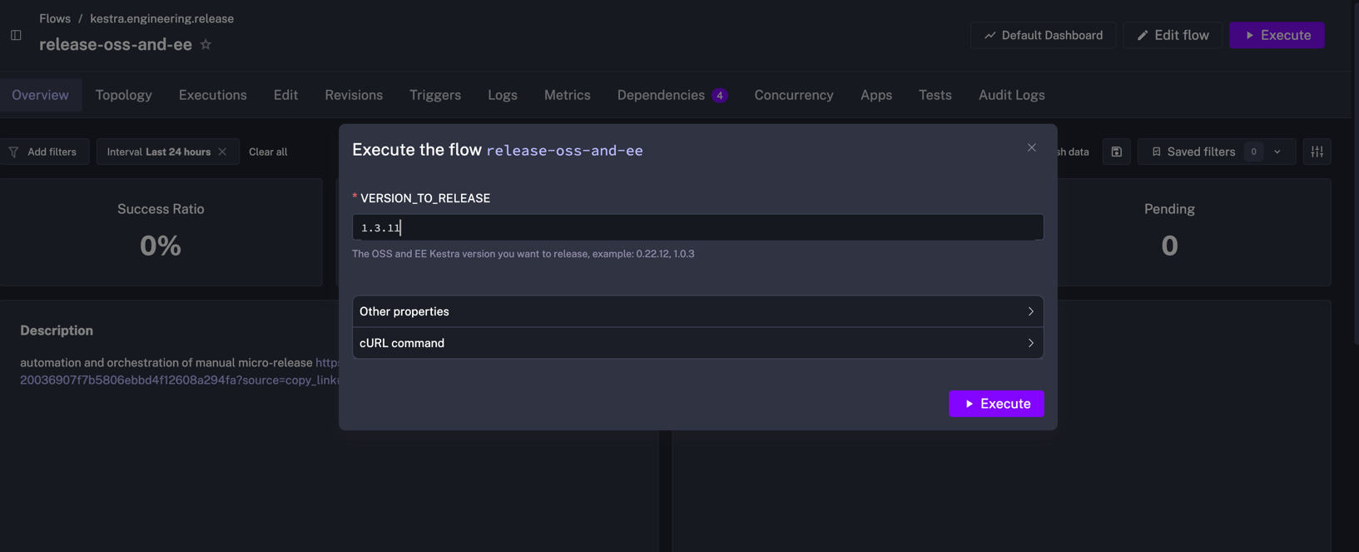Switch to the Revisions tab
This screenshot has height=552, width=1359.
coord(354,95)
